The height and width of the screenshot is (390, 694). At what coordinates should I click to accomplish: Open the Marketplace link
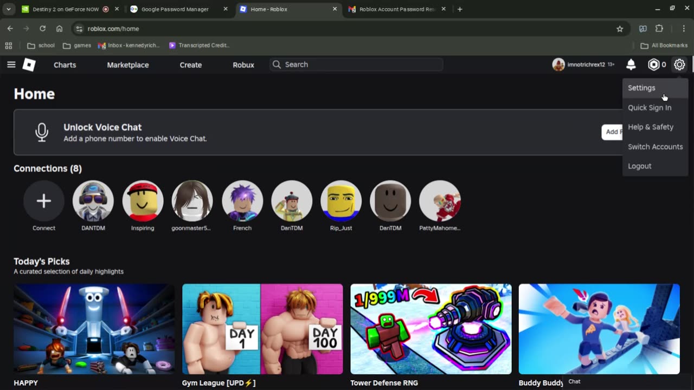point(128,65)
